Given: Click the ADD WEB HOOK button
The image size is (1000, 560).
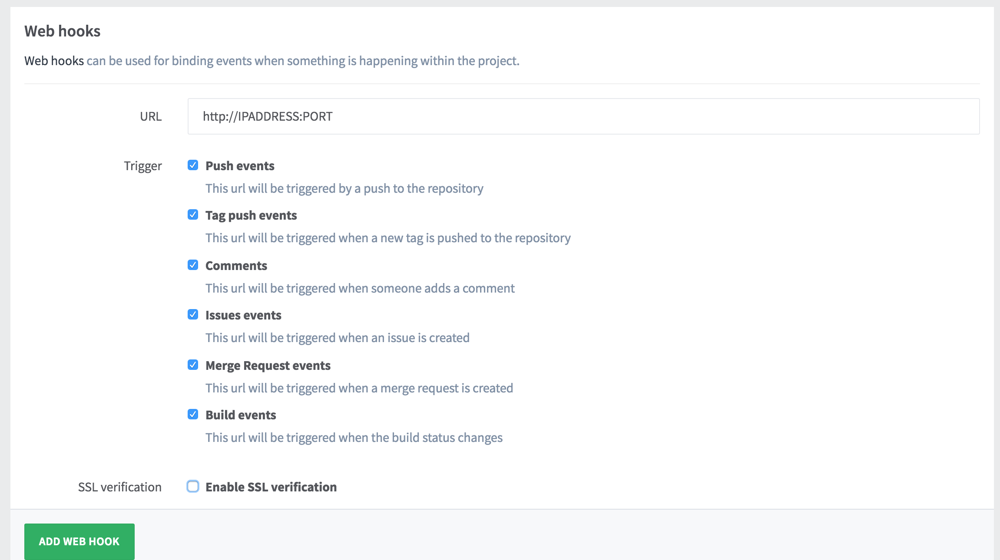Looking at the screenshot, I should point(79,541).
